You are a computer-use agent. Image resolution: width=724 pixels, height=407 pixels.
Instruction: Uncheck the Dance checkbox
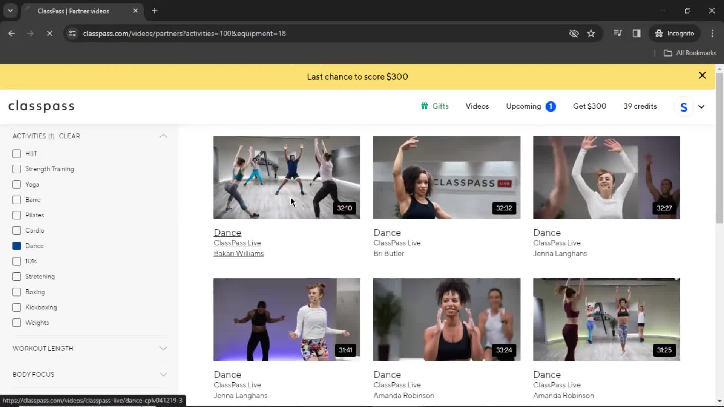coord(17,246)
